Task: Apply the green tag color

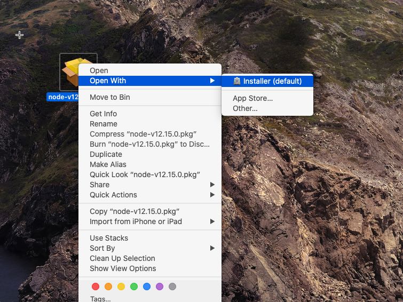Action: tap(134, 287)
